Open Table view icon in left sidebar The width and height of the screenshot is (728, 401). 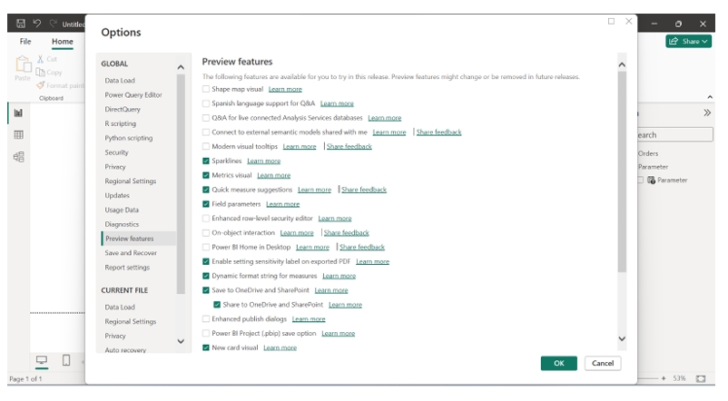point(18,134)
